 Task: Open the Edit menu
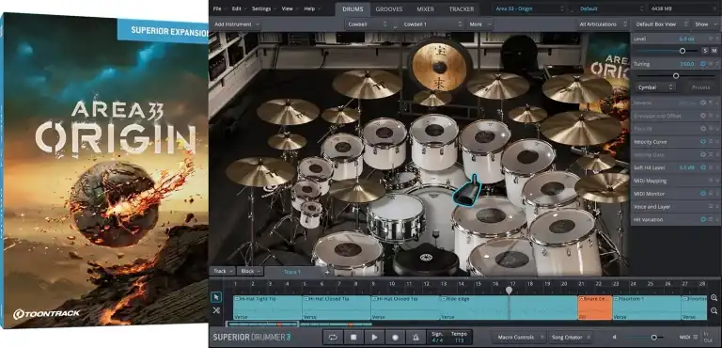click(238, 8)
